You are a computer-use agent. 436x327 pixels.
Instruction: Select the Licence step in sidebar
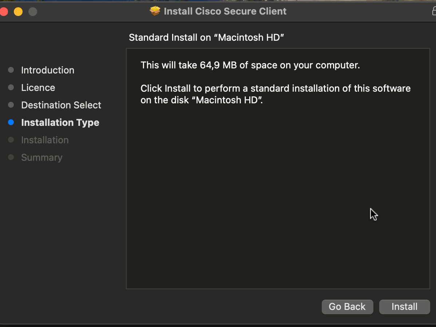38,88
